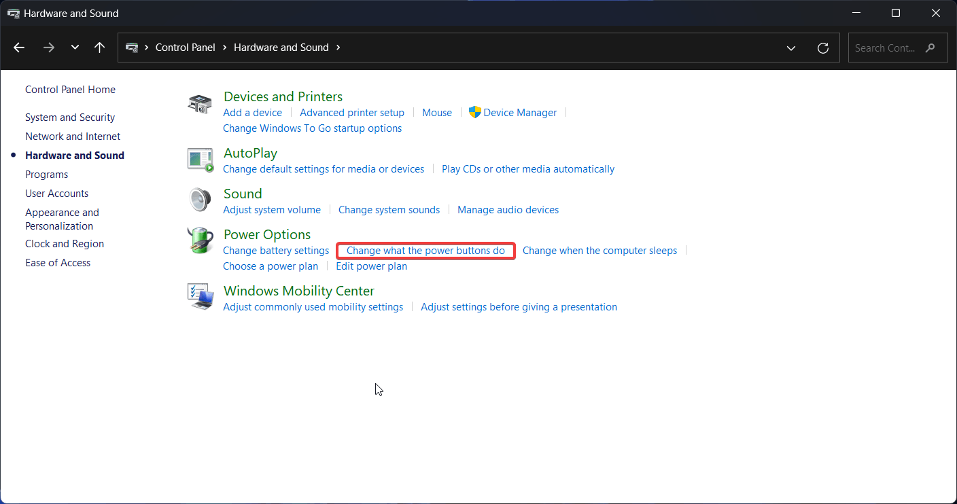Open Appearance and Personalization category
Viewport: 957px width, 504px height.
pos(62,219)
